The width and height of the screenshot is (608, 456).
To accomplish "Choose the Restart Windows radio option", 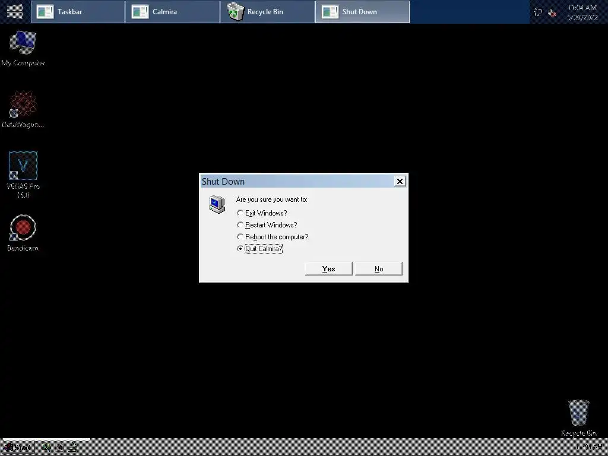I will coord(267,225).
